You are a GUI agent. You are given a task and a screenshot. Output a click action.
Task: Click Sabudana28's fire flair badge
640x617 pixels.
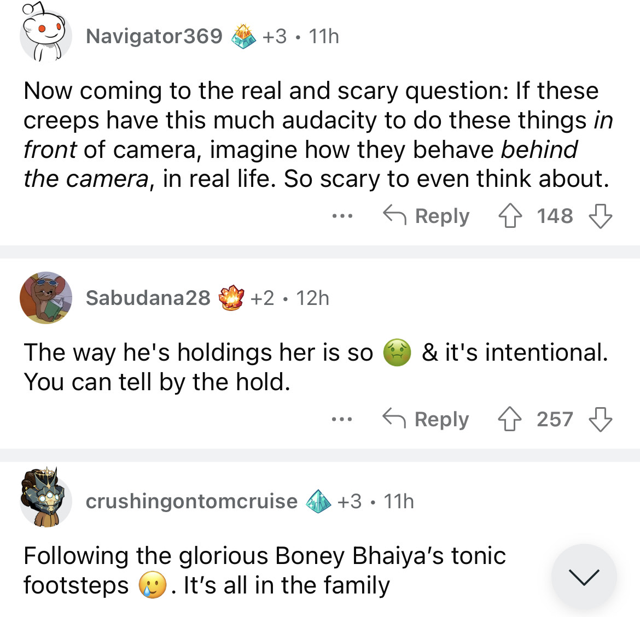click(x=231, y=298)
